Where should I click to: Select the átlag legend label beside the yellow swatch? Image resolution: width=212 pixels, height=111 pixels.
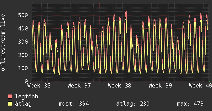tap(23, 104)
